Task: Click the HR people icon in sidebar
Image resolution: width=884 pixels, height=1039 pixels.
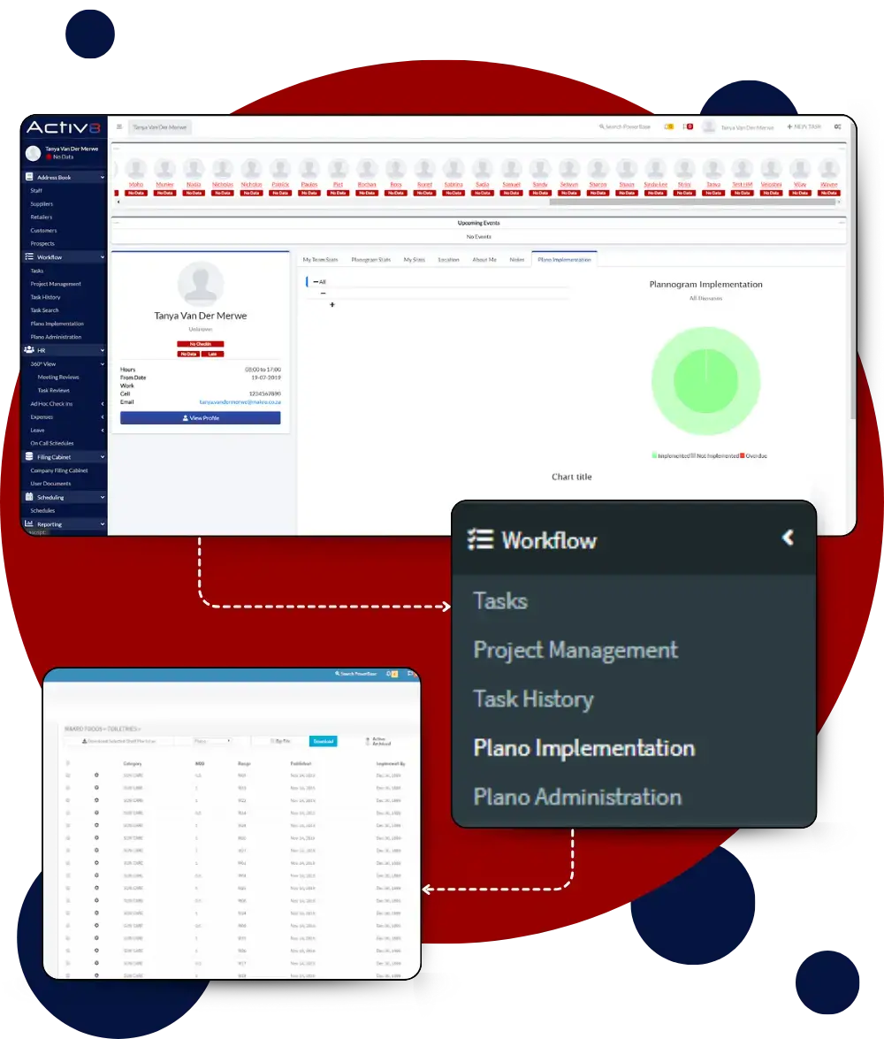Action: tap(29, 350)
